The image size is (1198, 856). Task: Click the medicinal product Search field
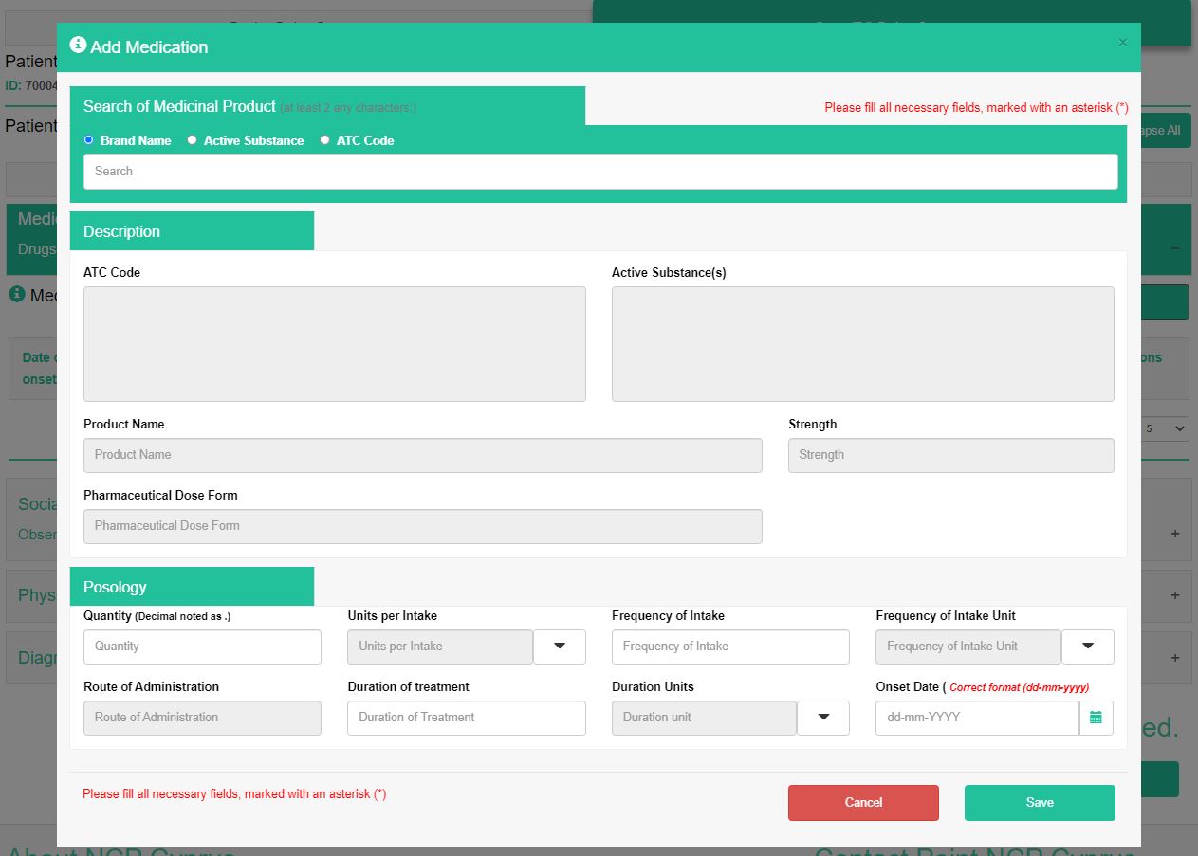pos(600,172)
